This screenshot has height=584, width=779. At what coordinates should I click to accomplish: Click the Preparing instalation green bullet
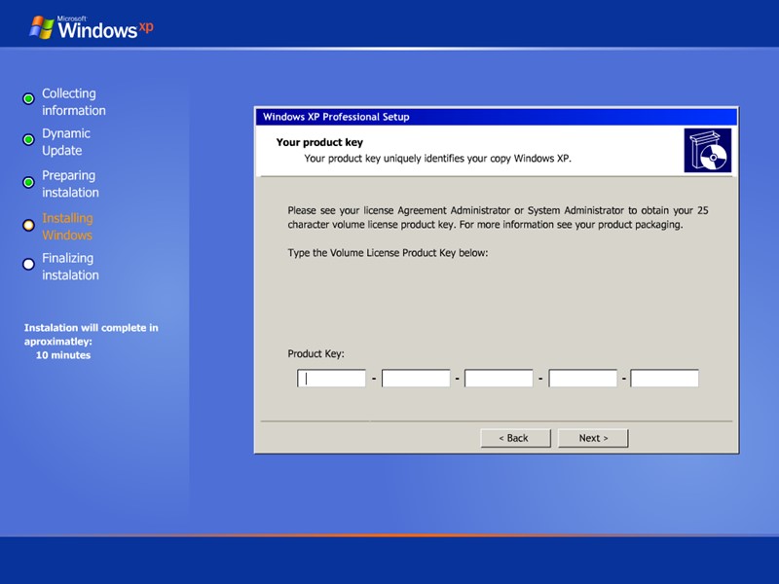point(29,182)
